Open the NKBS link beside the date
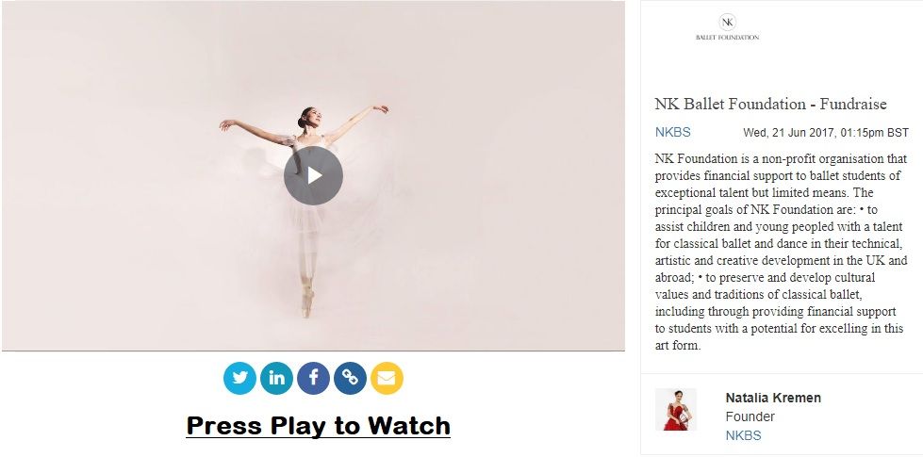 (673, 132)
